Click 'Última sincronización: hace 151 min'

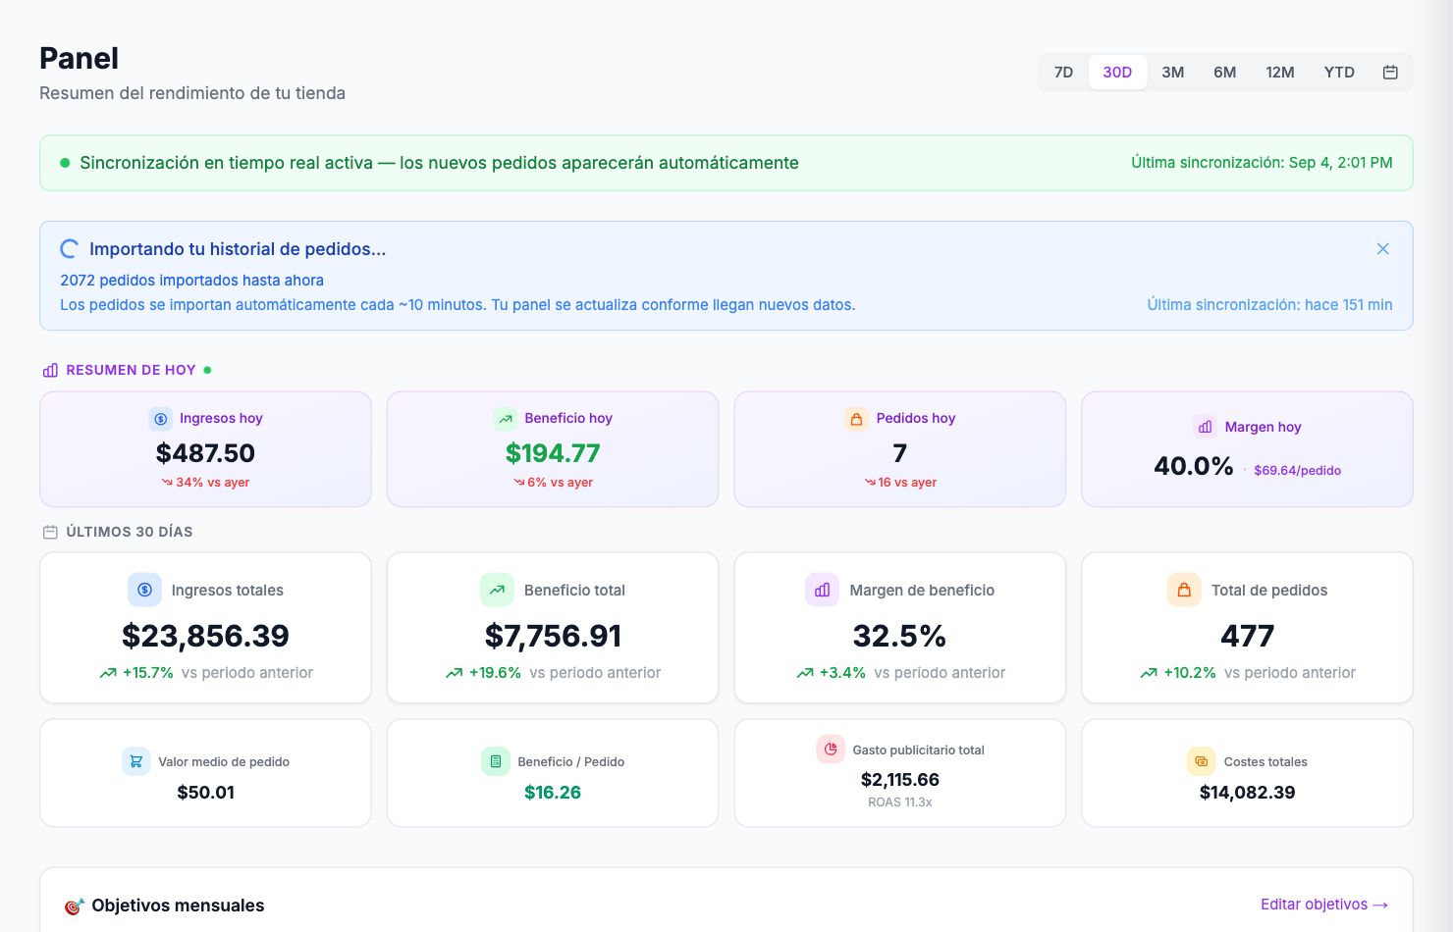pos(1269,305)
